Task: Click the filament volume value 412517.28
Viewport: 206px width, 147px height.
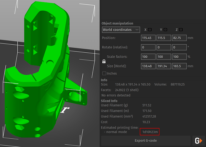Action: pyautogui.click(x=149, y=117)
